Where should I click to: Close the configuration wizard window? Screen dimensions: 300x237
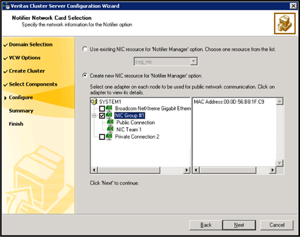click(293, 6)
